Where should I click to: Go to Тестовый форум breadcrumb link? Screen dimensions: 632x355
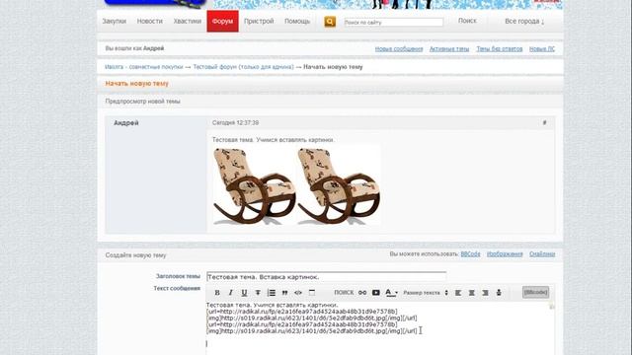coord(243,67)
